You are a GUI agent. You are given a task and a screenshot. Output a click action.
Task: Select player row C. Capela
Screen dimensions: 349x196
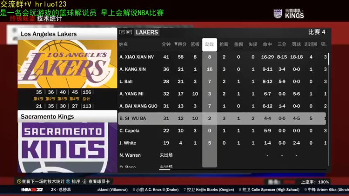click(222, 131)
